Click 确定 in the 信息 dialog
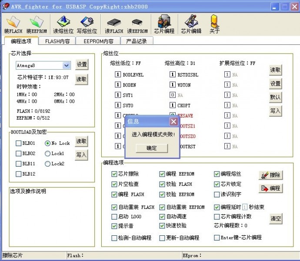300x261 pixels. [x=152, y=148]
